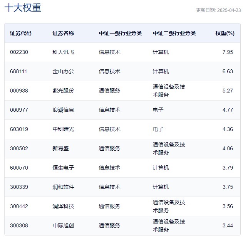243x237 pixels.
Task: Click the 十大权重 heading
Action: tap(23, 8)
